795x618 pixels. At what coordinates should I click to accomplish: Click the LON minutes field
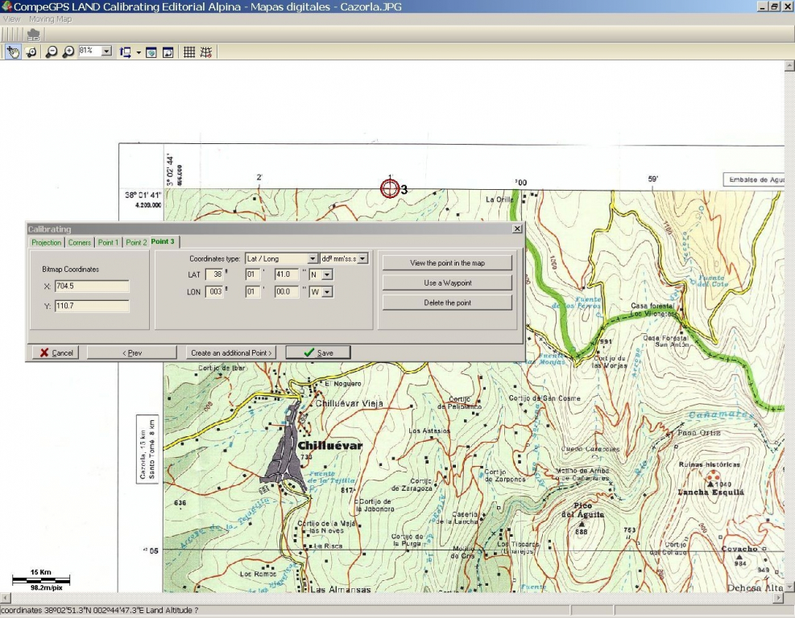pyautogui.click(x=252, y=292)
